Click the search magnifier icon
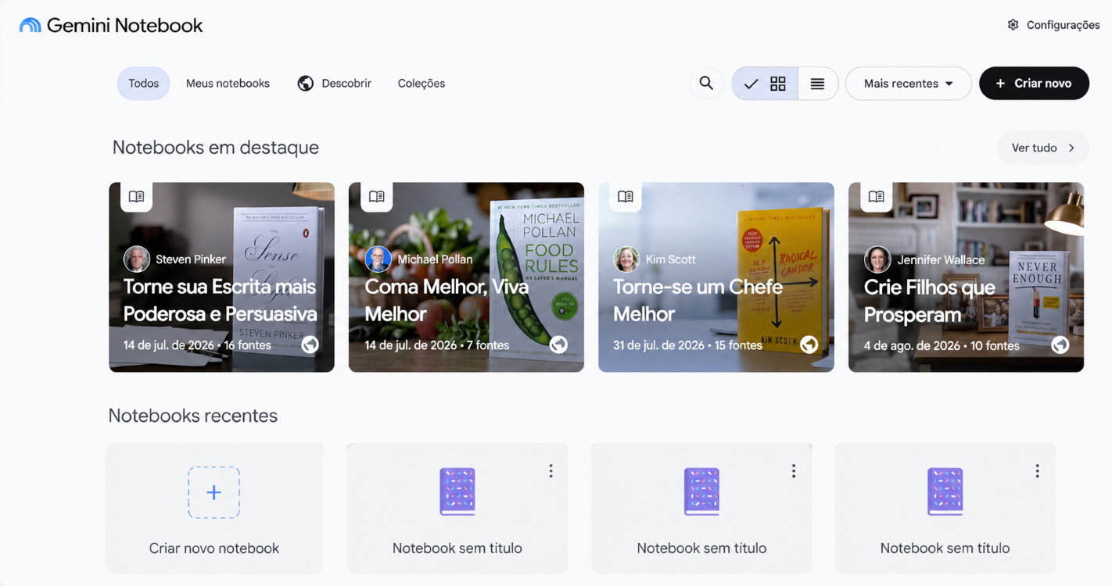1112x586 pixels. coord(706,83)
